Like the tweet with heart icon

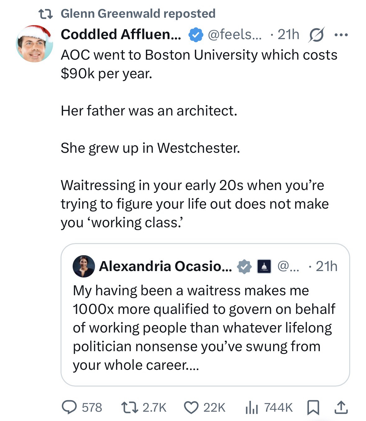[191, 407]
